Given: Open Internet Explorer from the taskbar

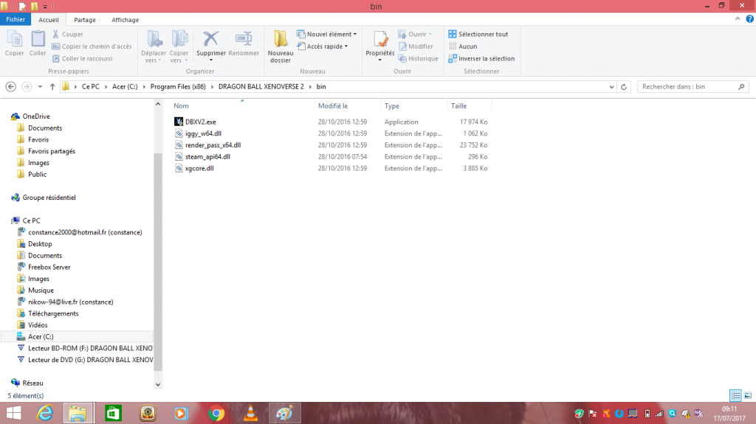Looking at the screenshot, I should (x=45, y=414).
